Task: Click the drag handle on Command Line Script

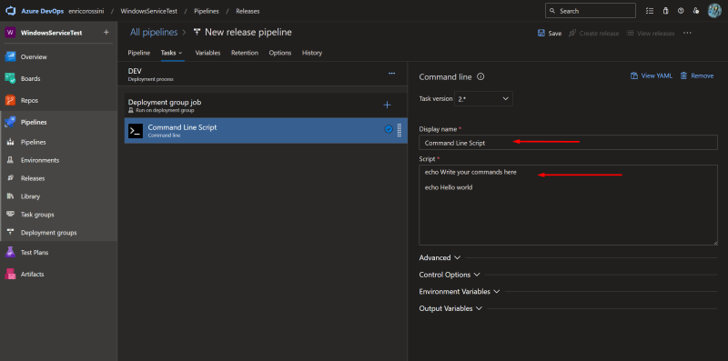Action: 399,130
